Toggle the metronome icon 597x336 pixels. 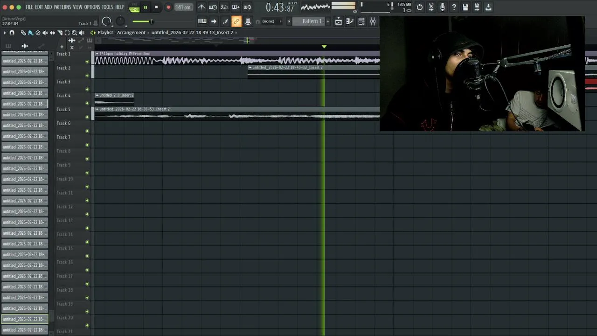point(201,7)
